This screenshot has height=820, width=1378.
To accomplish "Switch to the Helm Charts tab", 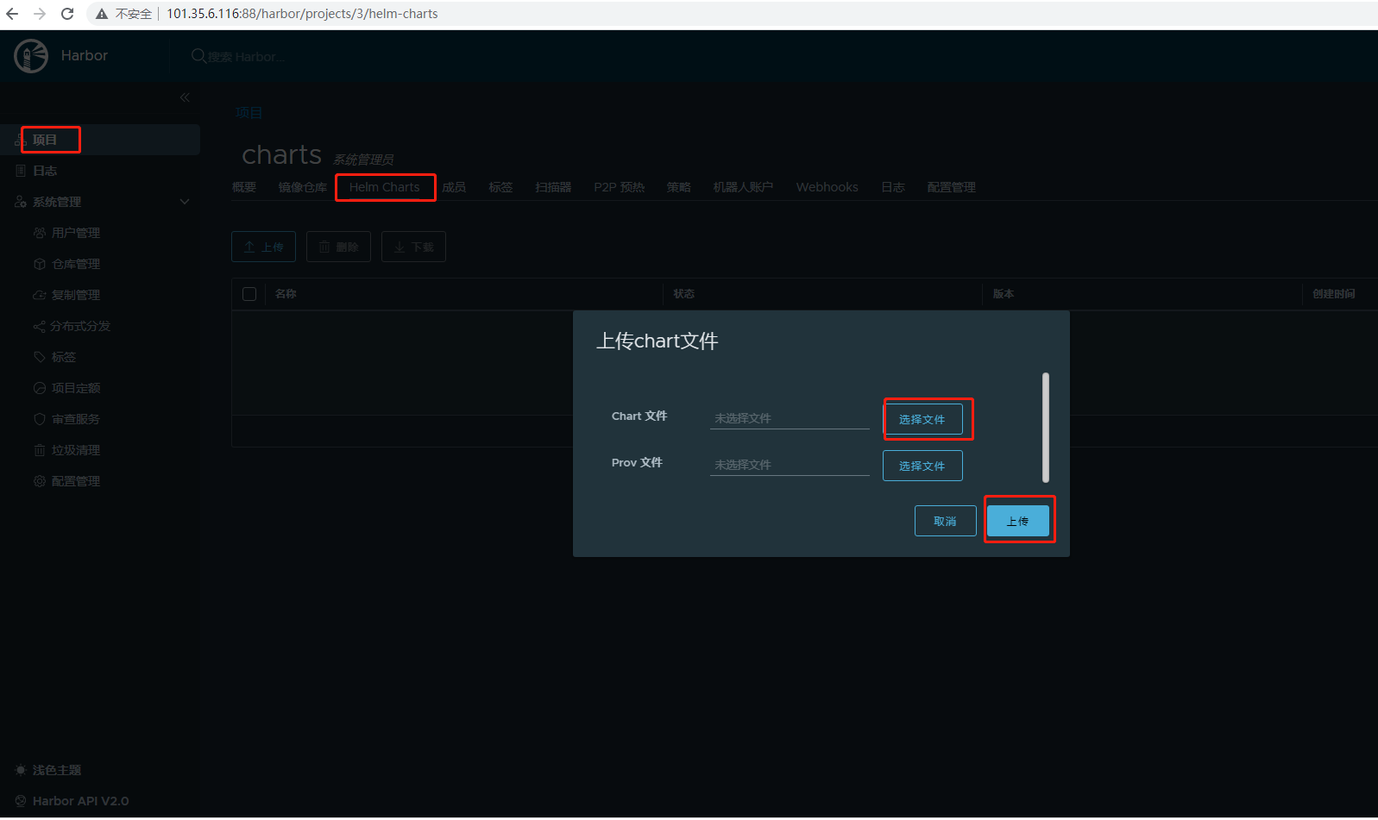I will 384,187.
